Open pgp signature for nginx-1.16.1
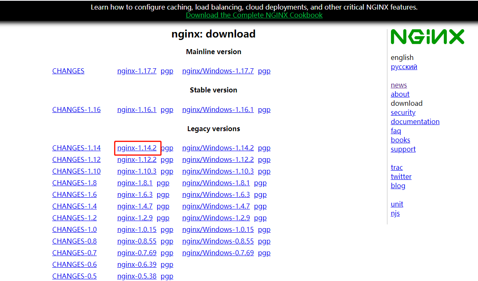Viewport: 478px width, 281px height. point(167,110)
